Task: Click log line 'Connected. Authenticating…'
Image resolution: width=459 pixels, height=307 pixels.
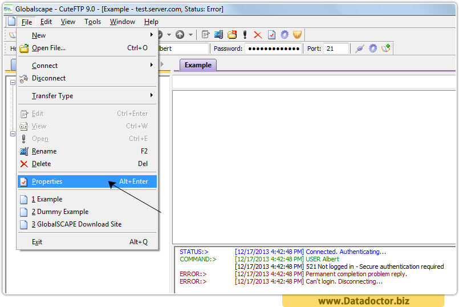Action: coord(346,252)
